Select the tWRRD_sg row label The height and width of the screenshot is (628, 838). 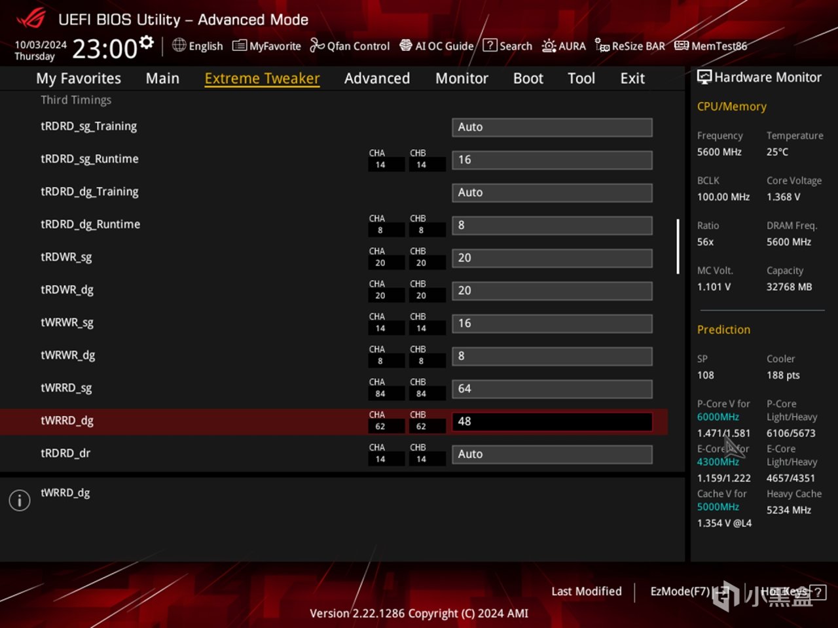coord(66,388)
